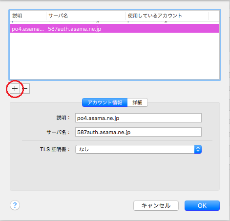Click the キャンセル button
This screenshot has height=221, width=230.
coord(156,205)
